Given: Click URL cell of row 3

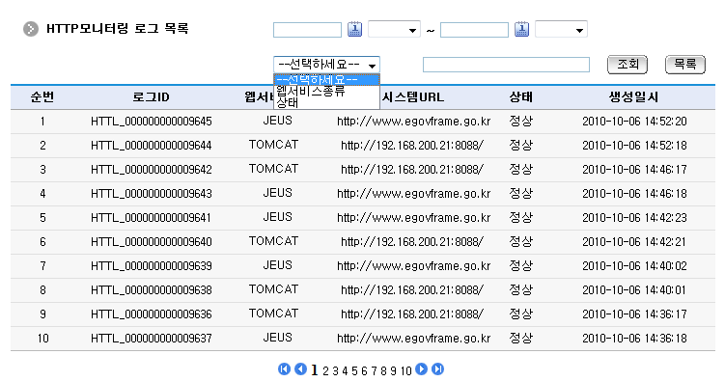Looking at the screenshot, I should (412, 170).
